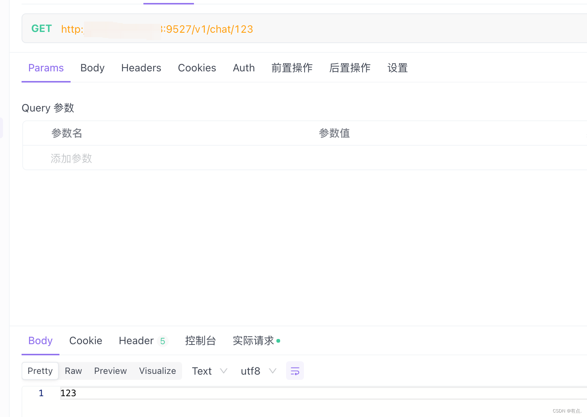Click the Query 参数 heading
The image size is (587, 417).
coord(48,108)
